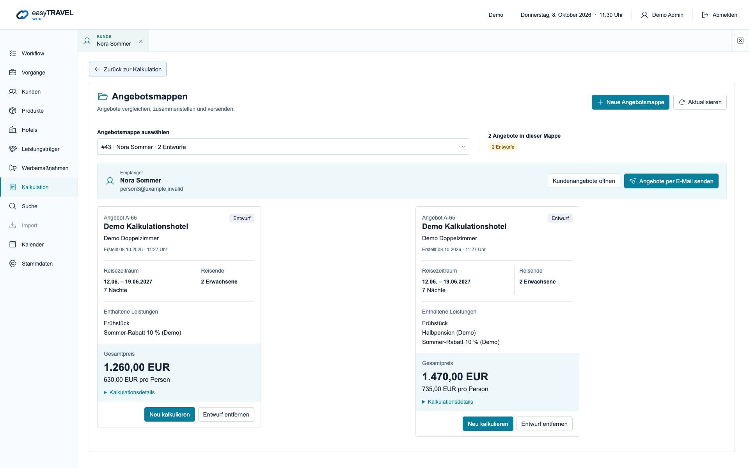Image resolution: width=749 pixels, height=468 pixels.
Task: Click the Angebot A-65 label
Action: [x=438, y=218]
